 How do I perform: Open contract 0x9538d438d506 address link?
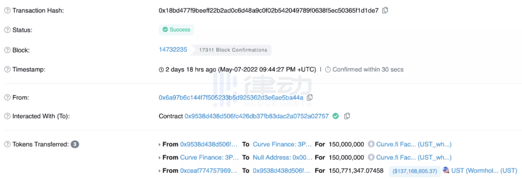point(256,116)
